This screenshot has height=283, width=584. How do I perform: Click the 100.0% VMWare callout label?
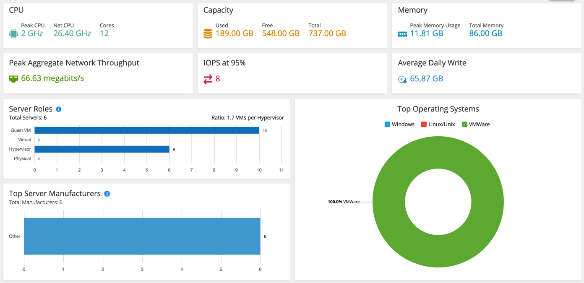tap(344, 202)
